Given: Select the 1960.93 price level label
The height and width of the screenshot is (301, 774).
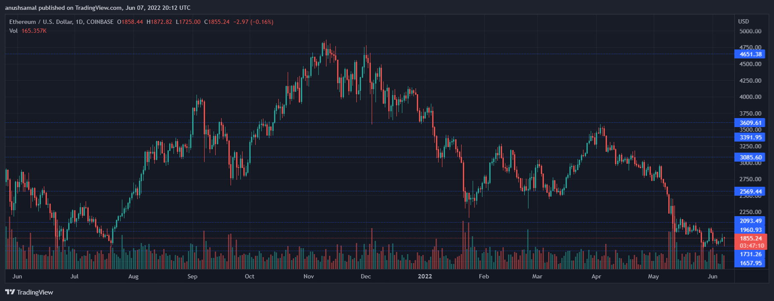Looking at the screenshot, I should 750,230.
